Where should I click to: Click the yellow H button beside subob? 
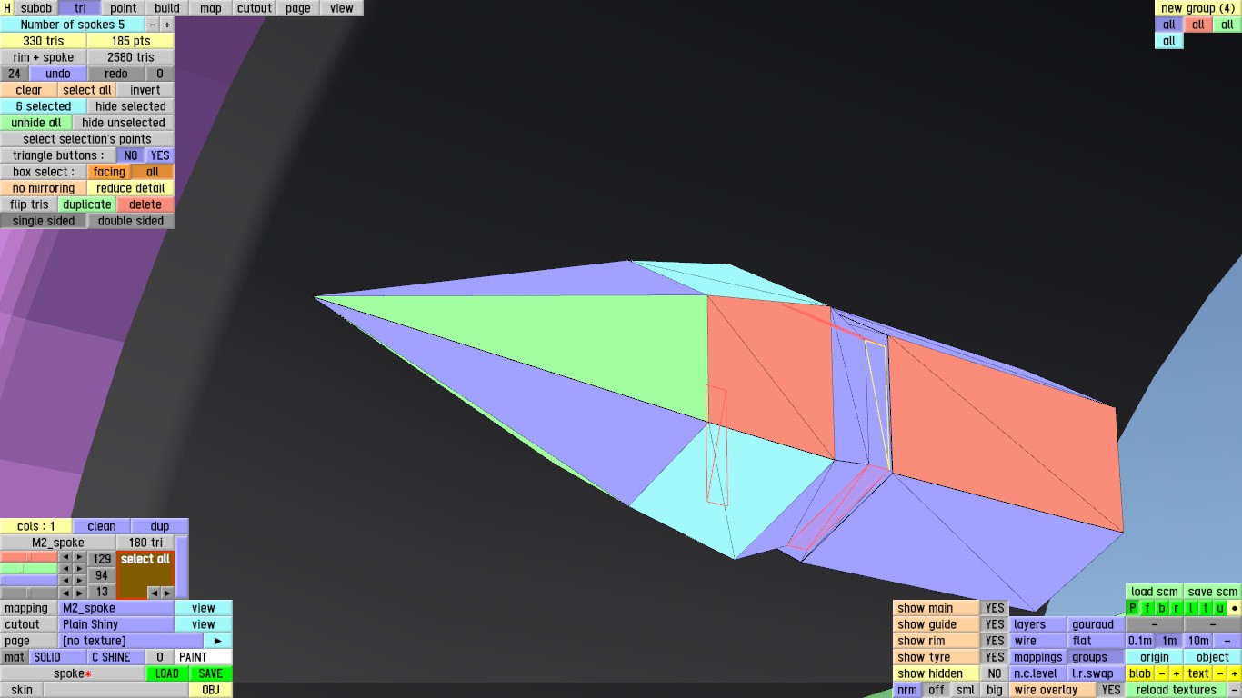(7, 8)
